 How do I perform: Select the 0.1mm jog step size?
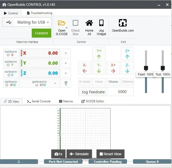tap(84, 82)
